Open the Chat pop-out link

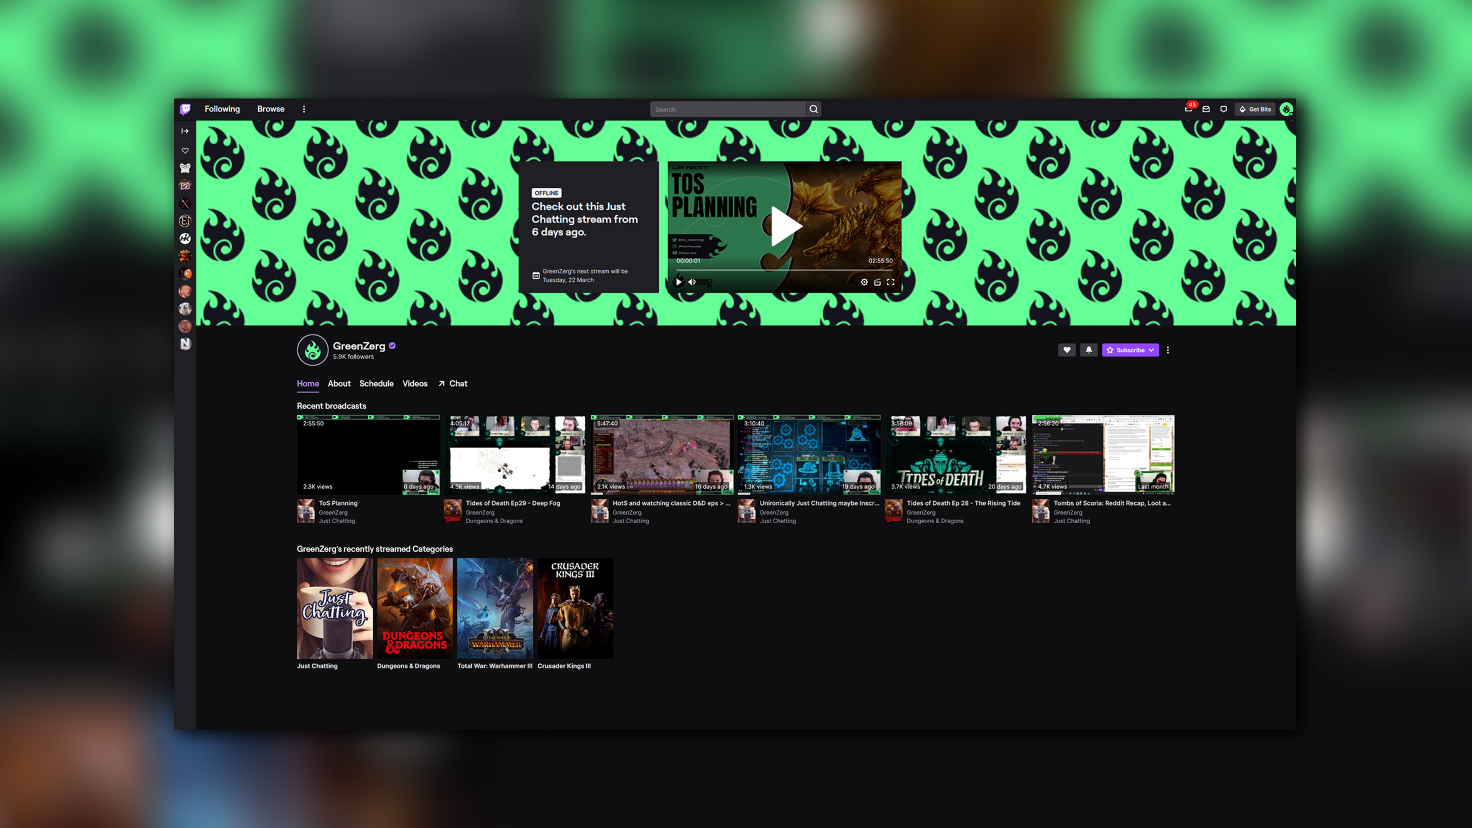click(453, 383)
